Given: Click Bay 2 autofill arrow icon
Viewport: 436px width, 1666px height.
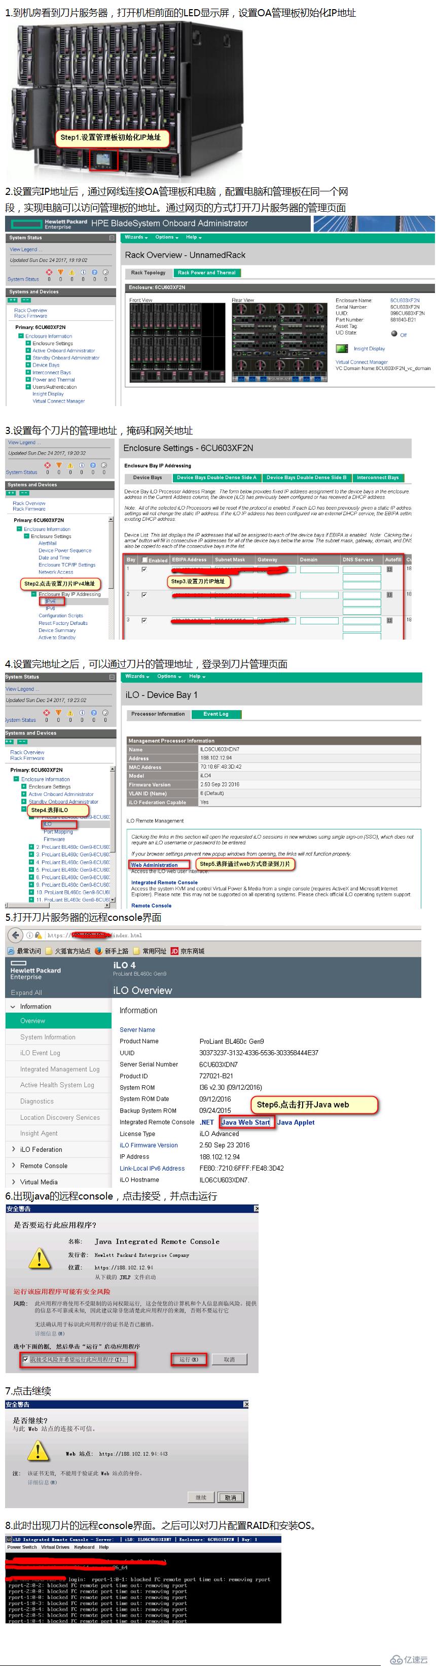Looking at the screenshot, I should pyautogui.click(x=389, y=594).
